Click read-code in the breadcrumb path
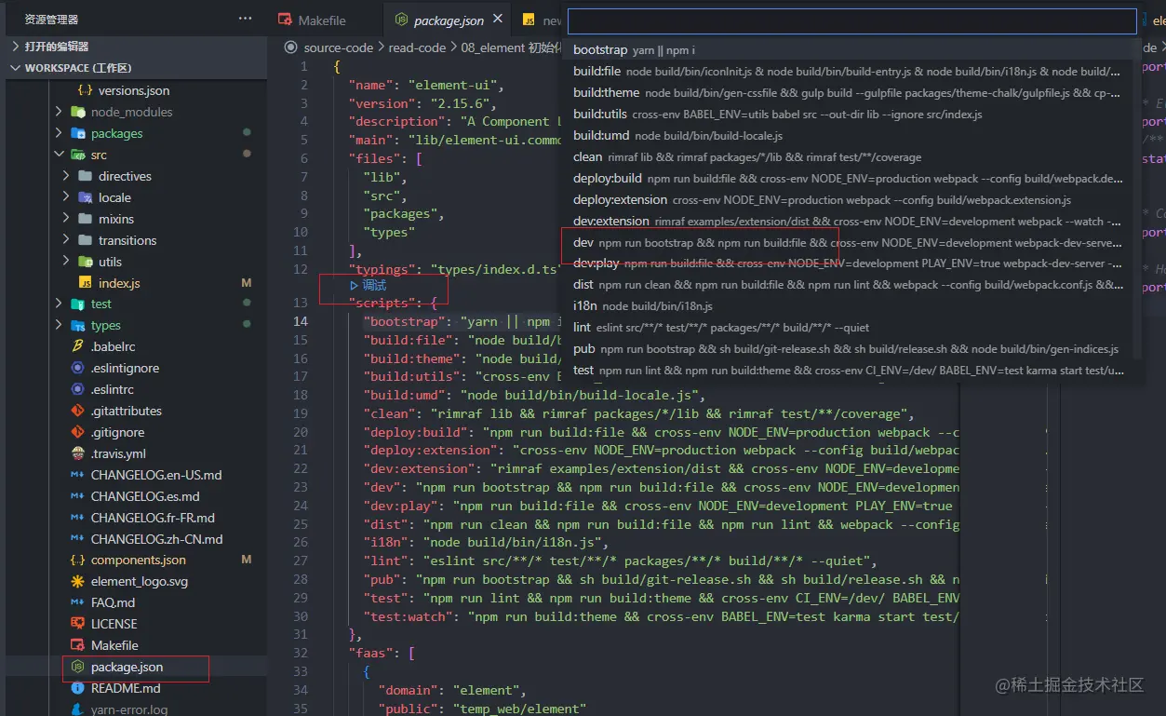Viewport: 1166px width, 716px height. pos(418,47)
